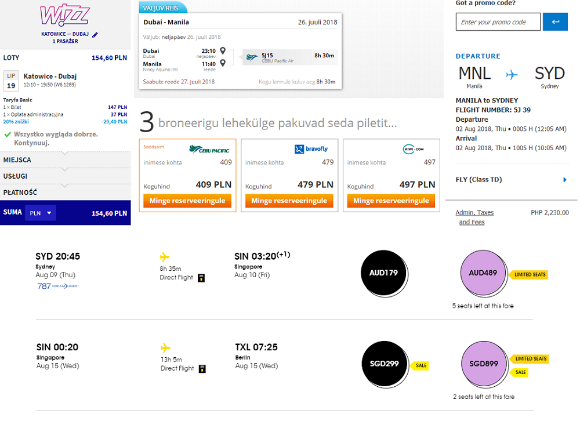The image size is (580, 421).
Task: Click the SIN 00:20 departure time
Action: (57, 347)
